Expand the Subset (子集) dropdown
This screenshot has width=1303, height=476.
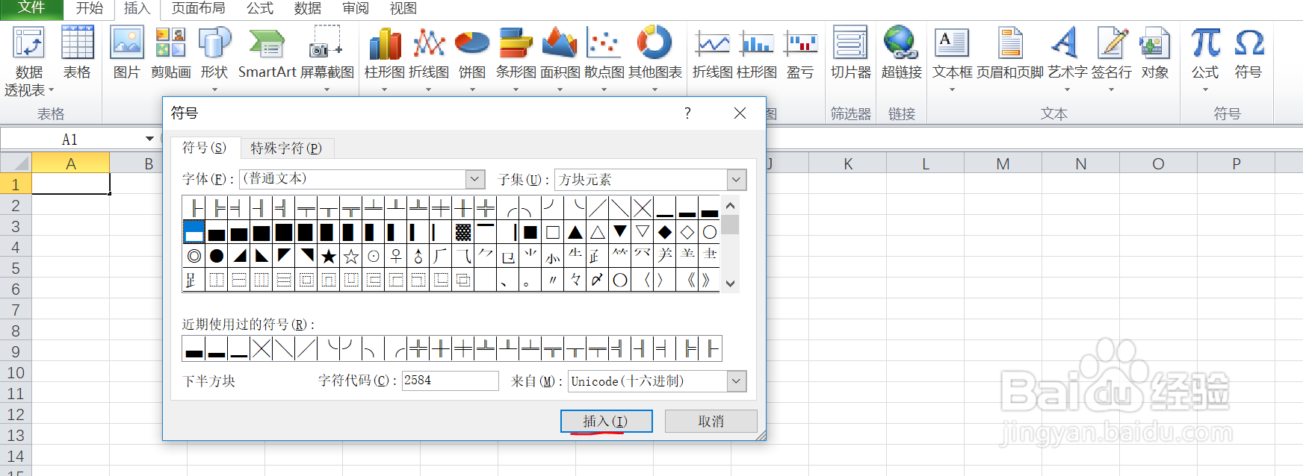(x=737, y=179)
